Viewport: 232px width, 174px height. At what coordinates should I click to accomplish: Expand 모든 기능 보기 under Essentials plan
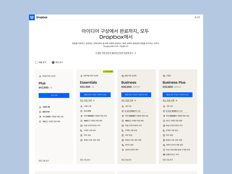point(85,160)
